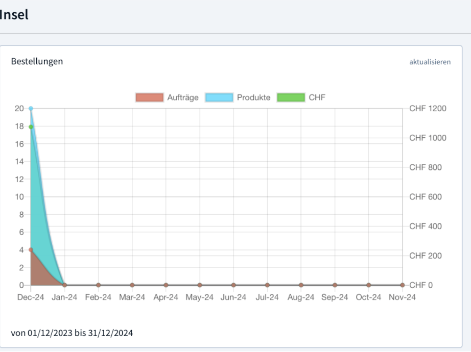Select the Jun-24 data point on the baseline
Image resolution: width=471 pixels, height=352 pixels.
pos(233,285)
